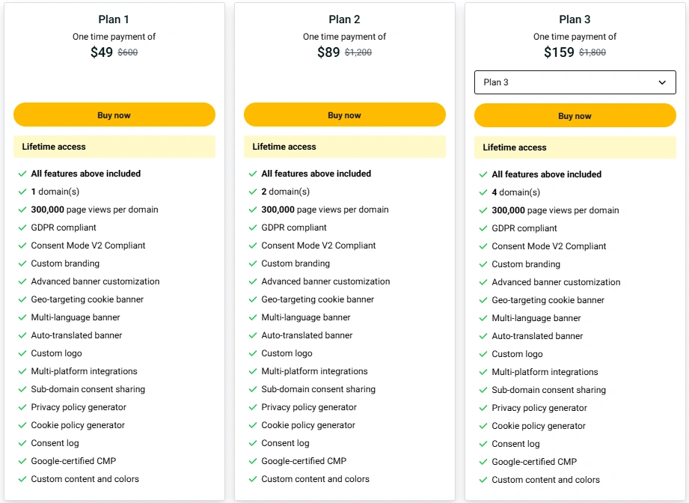
Task: Click the $49 price in Plan 1
Action: click(102, 52)
